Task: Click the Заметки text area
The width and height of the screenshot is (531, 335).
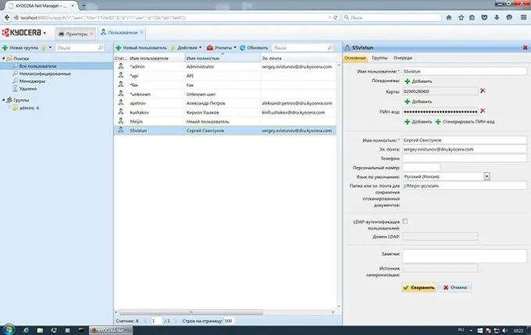Action: coord(465,255)
